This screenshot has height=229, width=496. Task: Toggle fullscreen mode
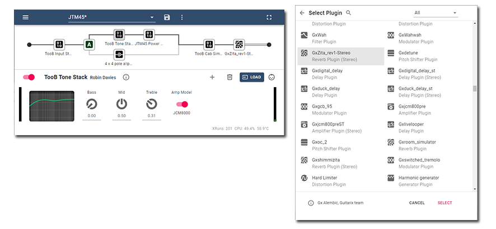click(x=269, y=17)
